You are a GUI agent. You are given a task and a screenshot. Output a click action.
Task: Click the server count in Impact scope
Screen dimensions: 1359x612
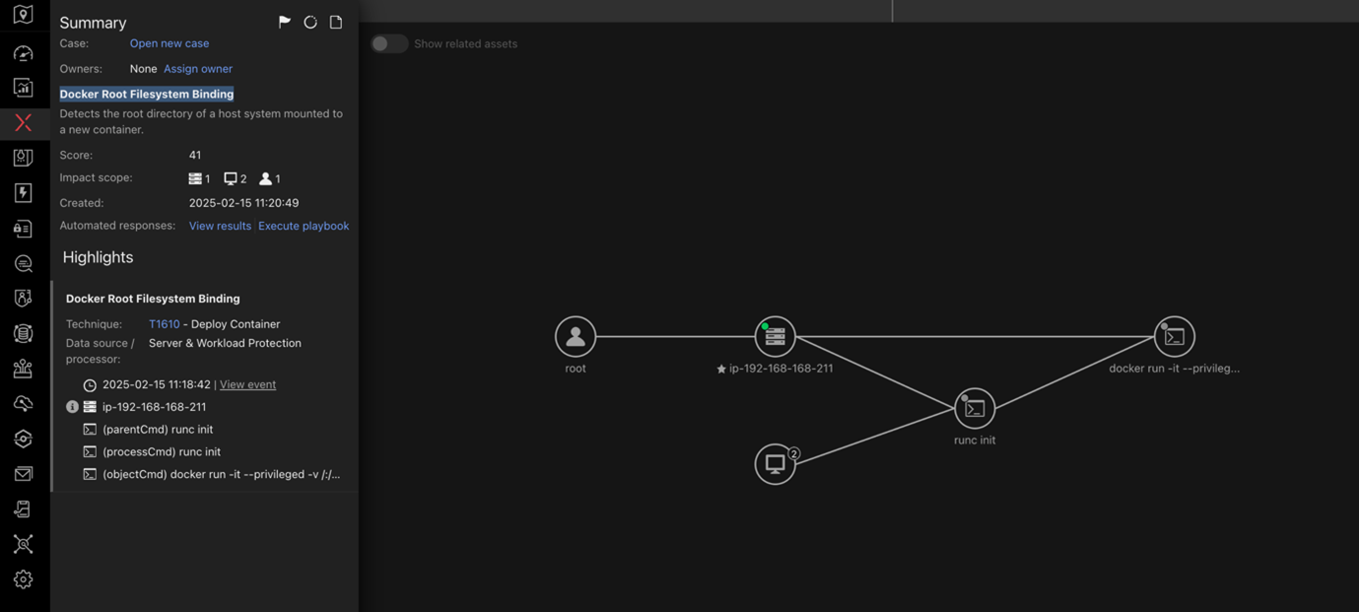click(x=199, y=178)
